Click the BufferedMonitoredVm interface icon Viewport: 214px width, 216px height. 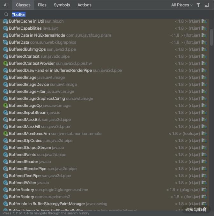click(5, 134)
